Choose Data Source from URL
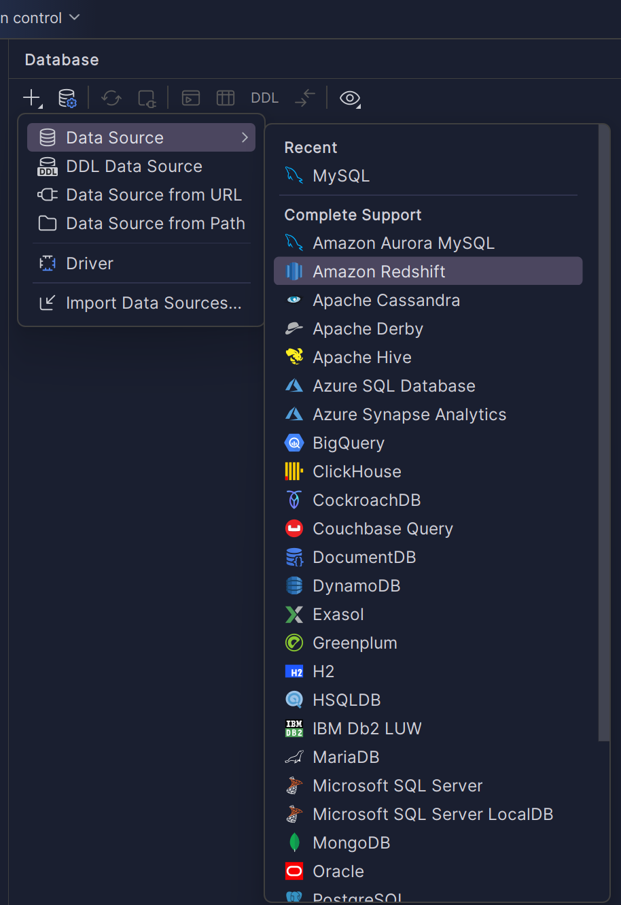This screenshot has height=905, width=621. (141, 194)
